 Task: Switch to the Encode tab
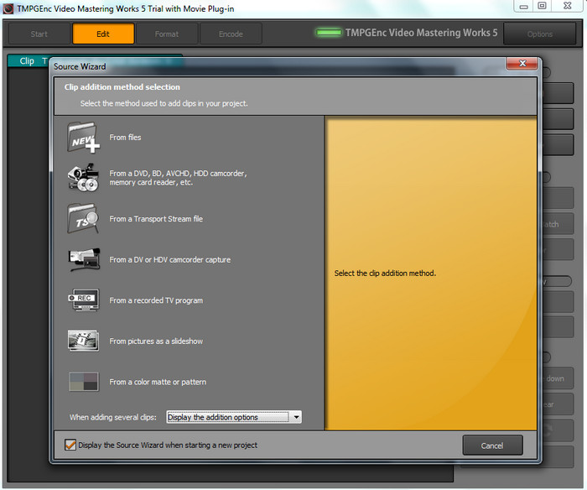pyautogui.click(x=231, y=34)
